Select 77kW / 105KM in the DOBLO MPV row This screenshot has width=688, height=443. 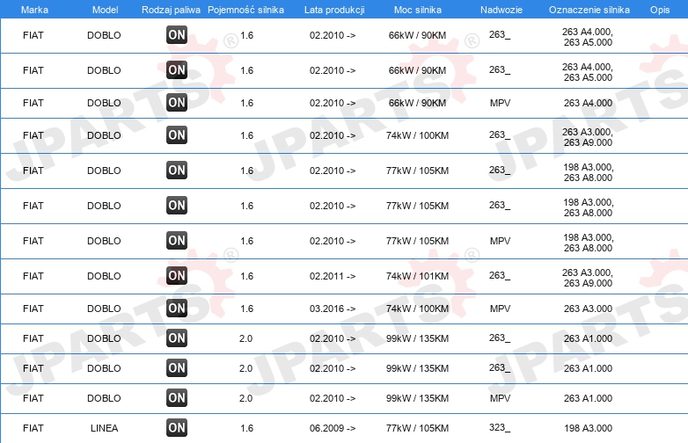click(x=417, y=241)
